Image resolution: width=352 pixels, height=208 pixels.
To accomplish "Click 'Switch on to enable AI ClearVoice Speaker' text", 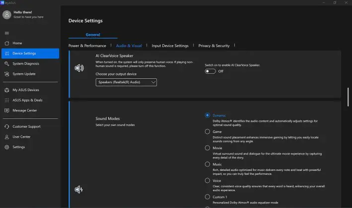I will tap(232, 65).
